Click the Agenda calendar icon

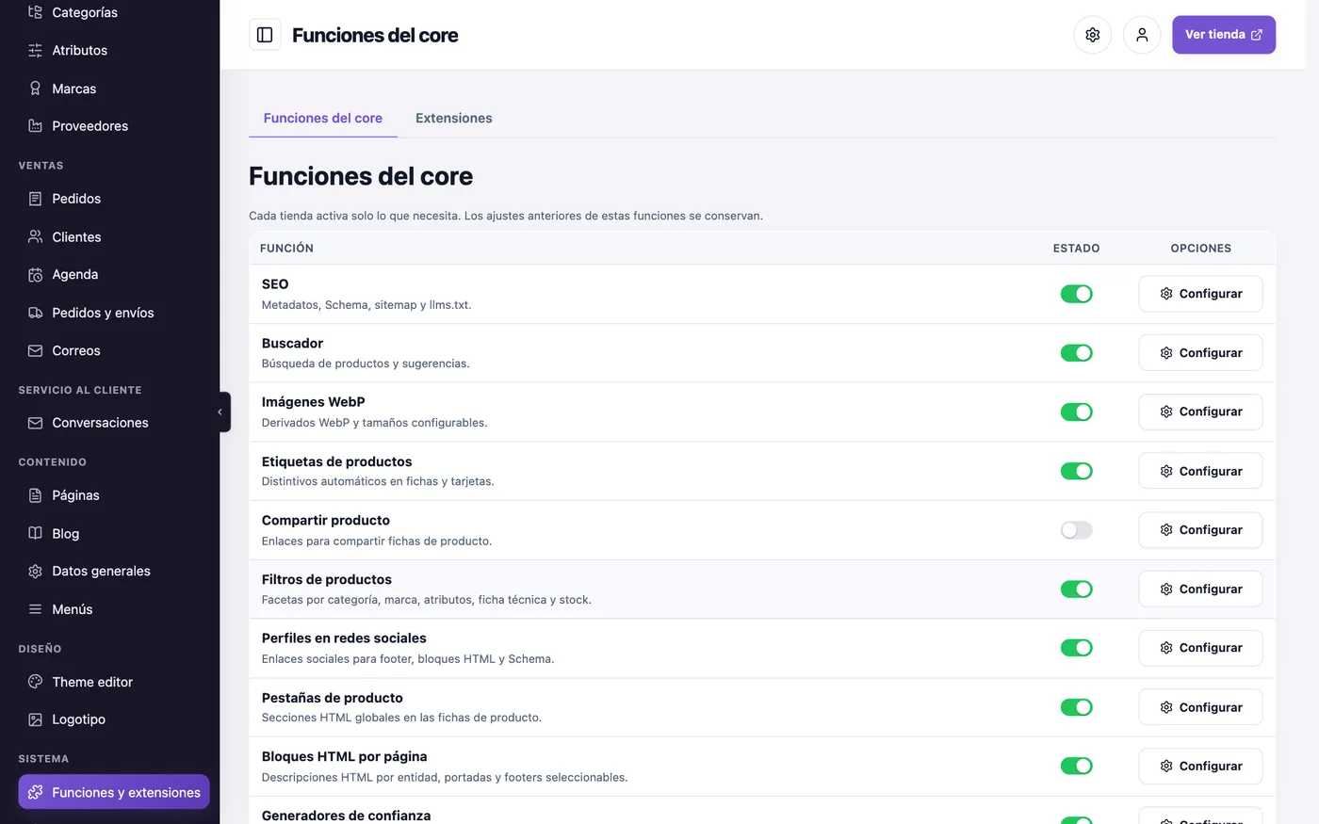point(35,275)
